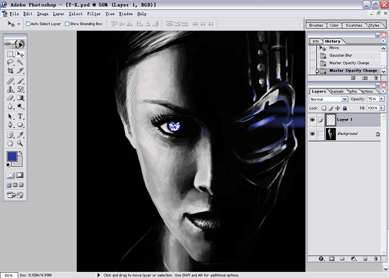Toggle Lock transparent pixels
Image resolution: width=389 pixels, height=278 pixels.
(x=324, y=108)
